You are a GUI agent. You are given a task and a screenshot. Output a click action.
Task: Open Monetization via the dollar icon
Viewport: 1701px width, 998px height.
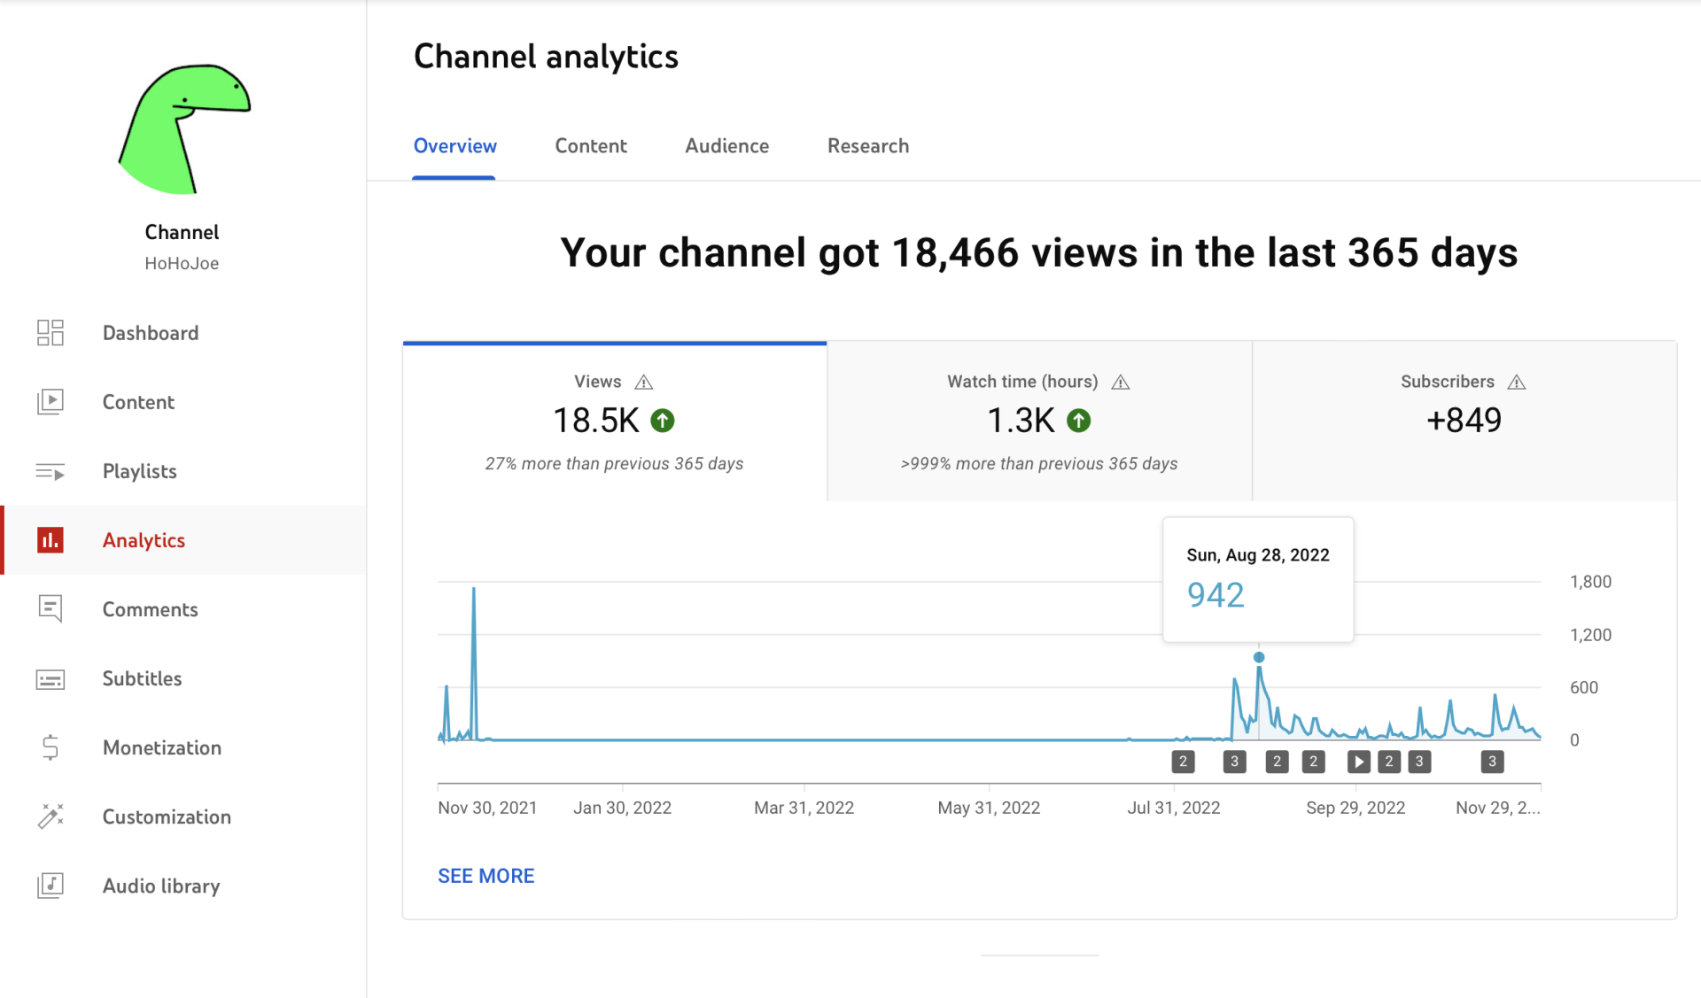tap(50, 748)
